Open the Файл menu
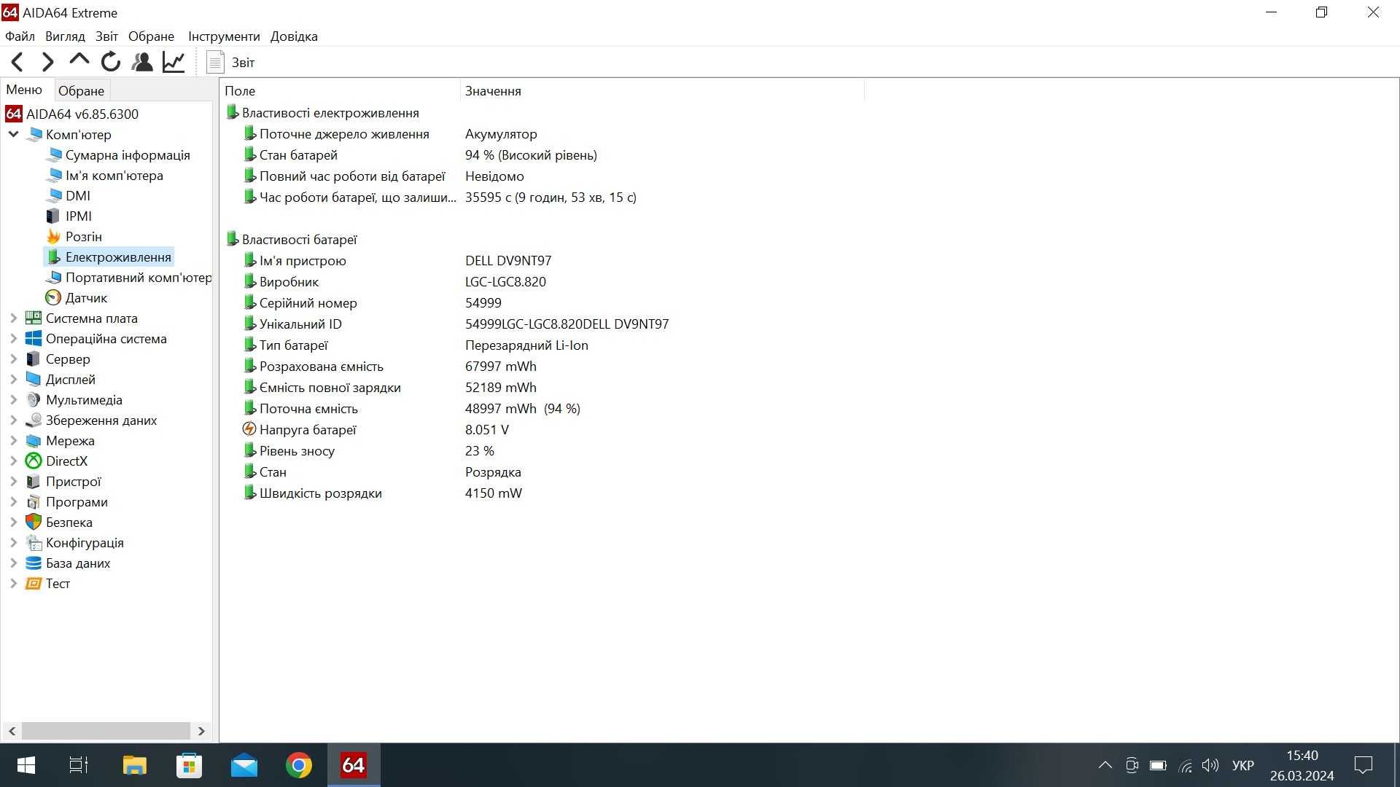This screenshot has height=787, width=1400. 20,36
